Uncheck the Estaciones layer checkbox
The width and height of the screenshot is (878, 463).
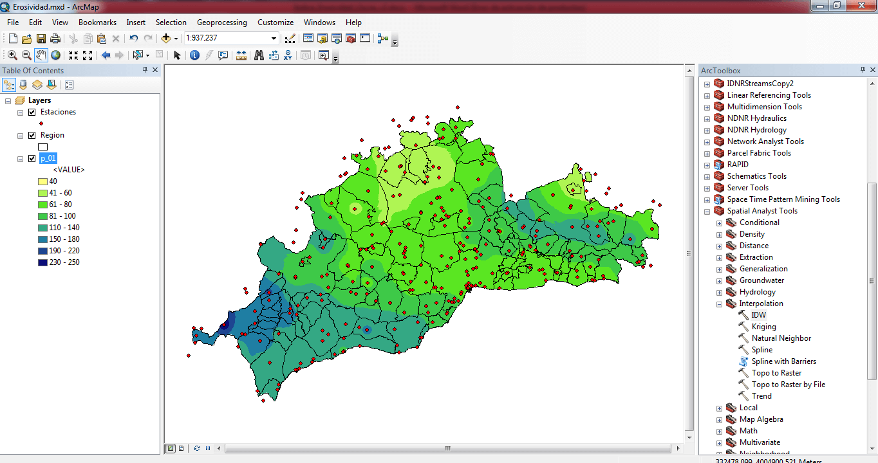32,112
